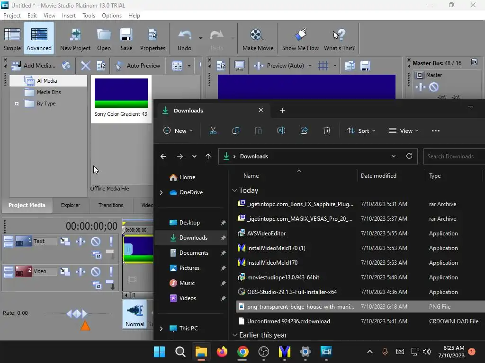Open Undo history dropdown arrow
Viewport: 485px width, 363px height.
[200, 38]
